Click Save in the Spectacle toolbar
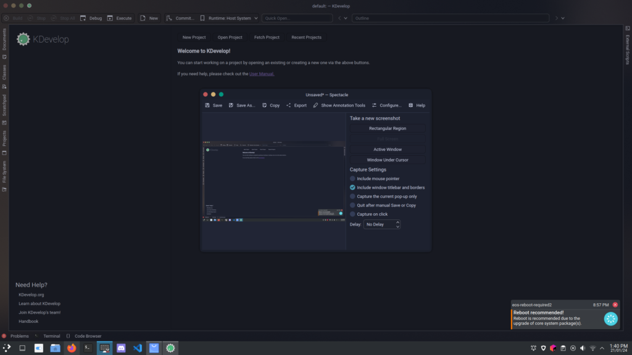Viewport: 632px width, 355px height. pyautogui.click(x=214, y=105)
